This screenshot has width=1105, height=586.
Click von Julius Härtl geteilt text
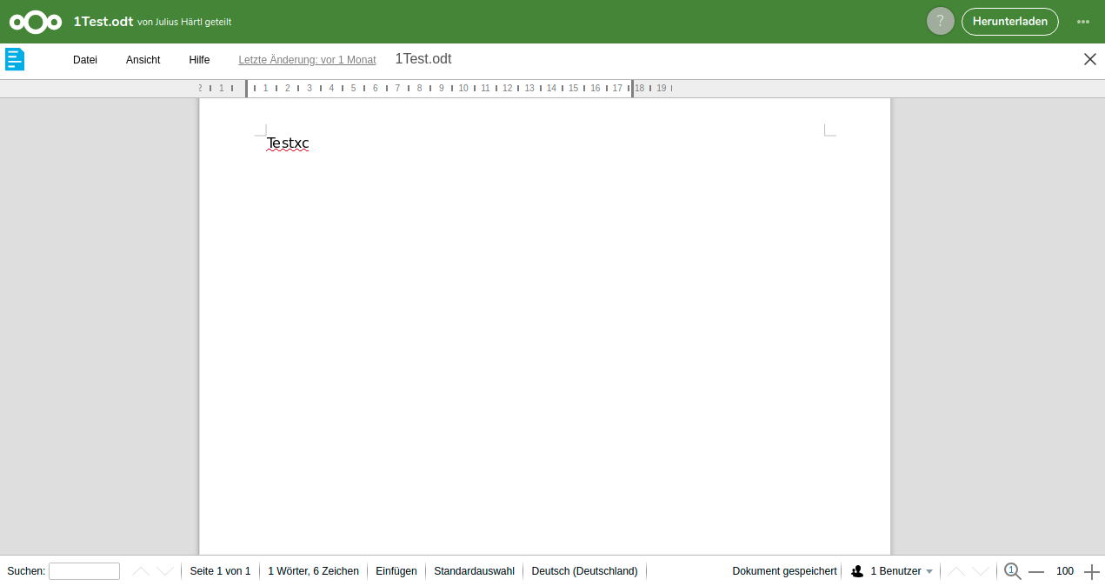(x=184, y=22)
